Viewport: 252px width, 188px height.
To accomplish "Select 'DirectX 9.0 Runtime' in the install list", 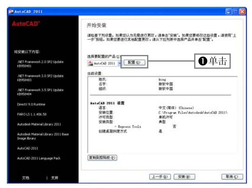I will (x=31, y=104).
